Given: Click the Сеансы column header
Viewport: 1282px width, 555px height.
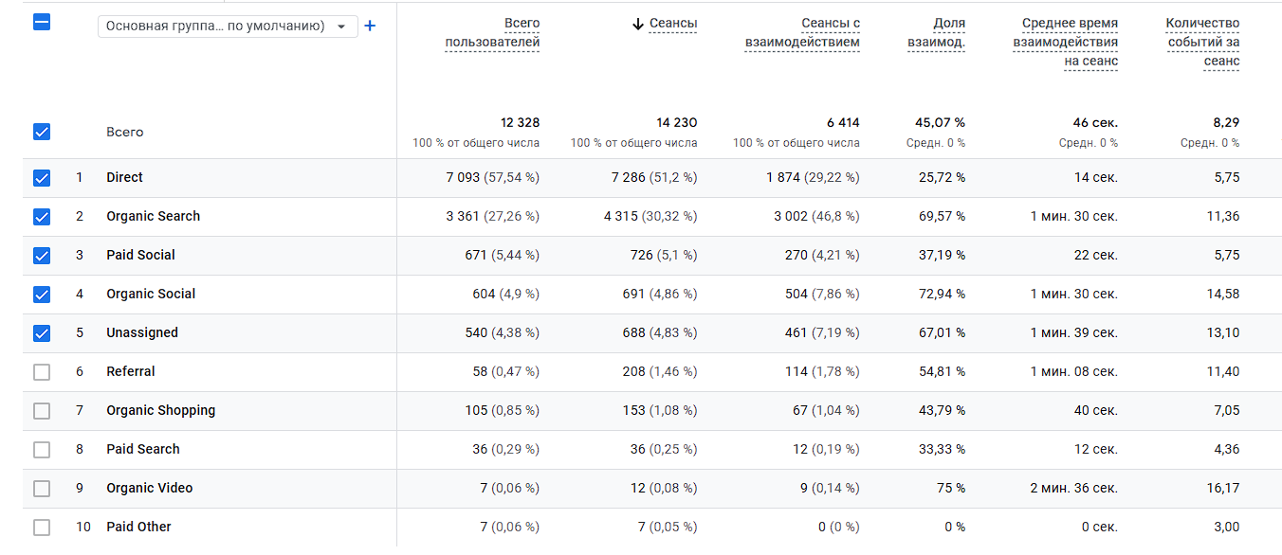Looking at the screenshot, I should (673, 24).
